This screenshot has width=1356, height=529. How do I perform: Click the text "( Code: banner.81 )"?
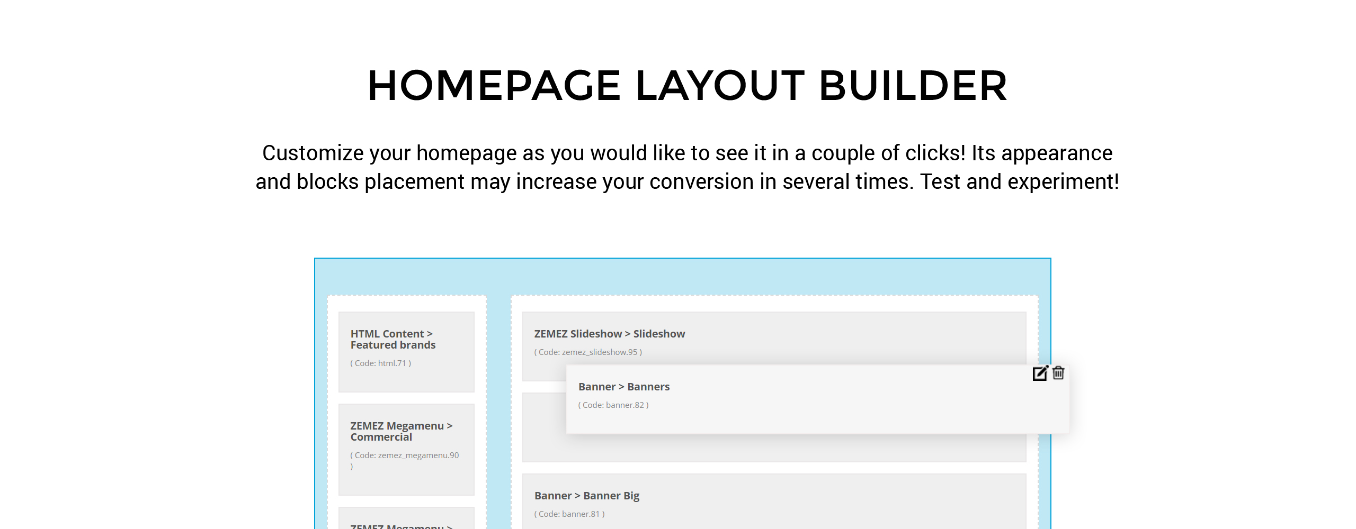(x=569, y=514)
